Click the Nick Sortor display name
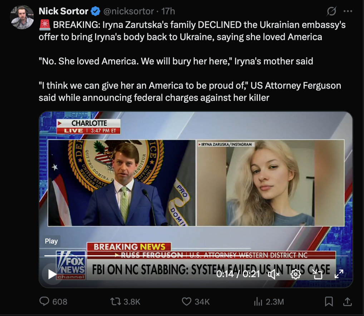Viewport: 364px width, 316px height. tap(63, 11)
